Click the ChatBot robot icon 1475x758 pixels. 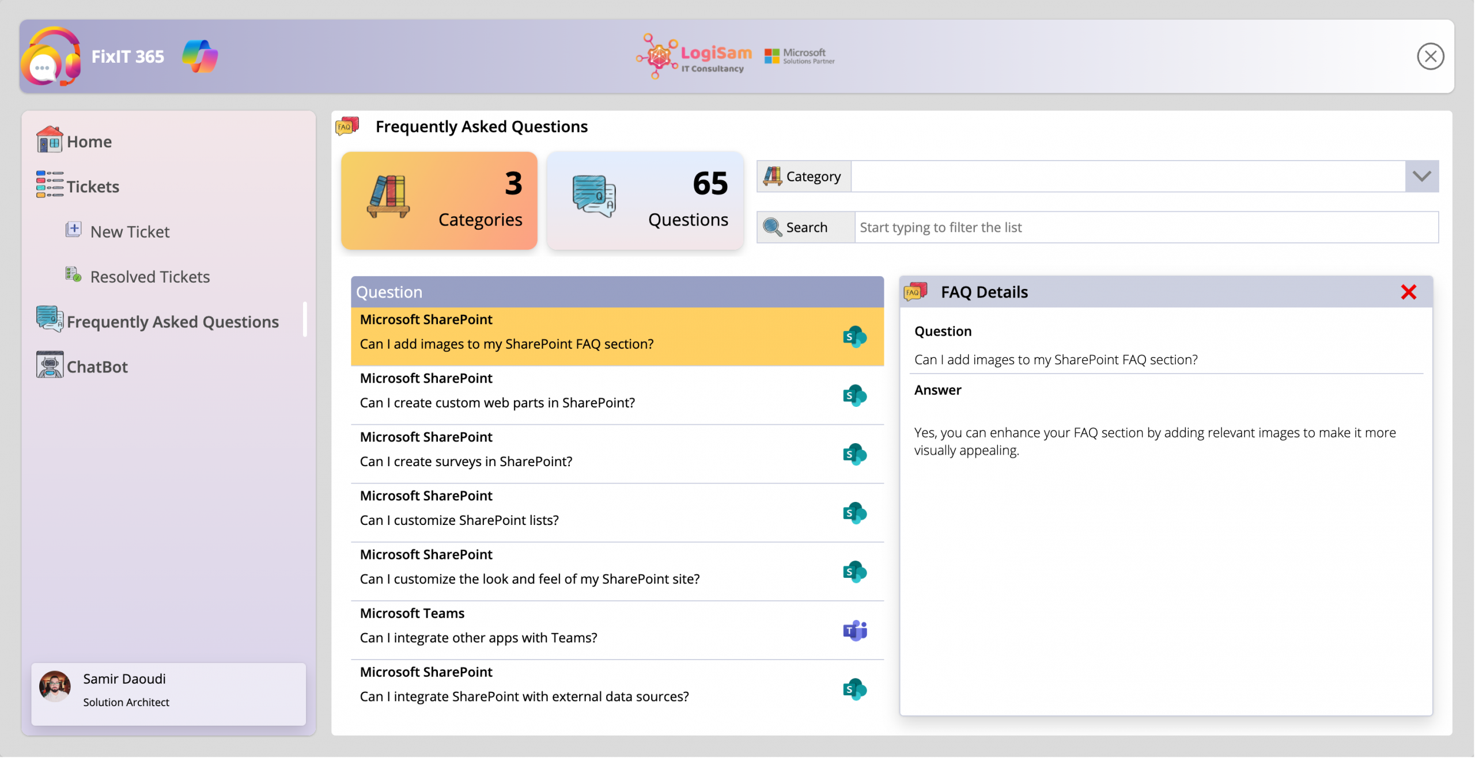(x=50, y=364)
